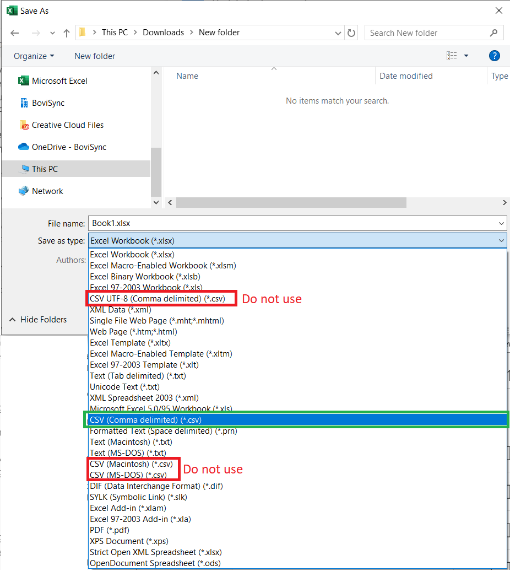Focus the Search New folder field
The width and height of the screenshot is (510, 571).
click(x=427, y=33)
